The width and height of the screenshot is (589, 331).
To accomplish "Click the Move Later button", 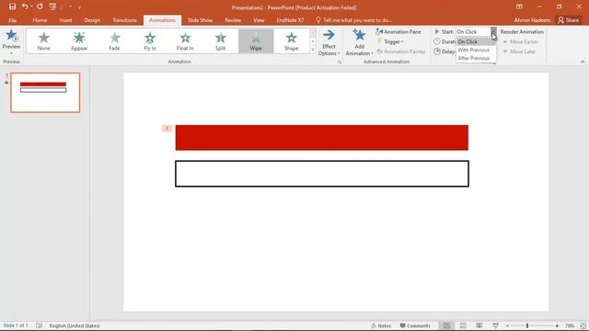I will pyautogui.click(x=519, y=51).
